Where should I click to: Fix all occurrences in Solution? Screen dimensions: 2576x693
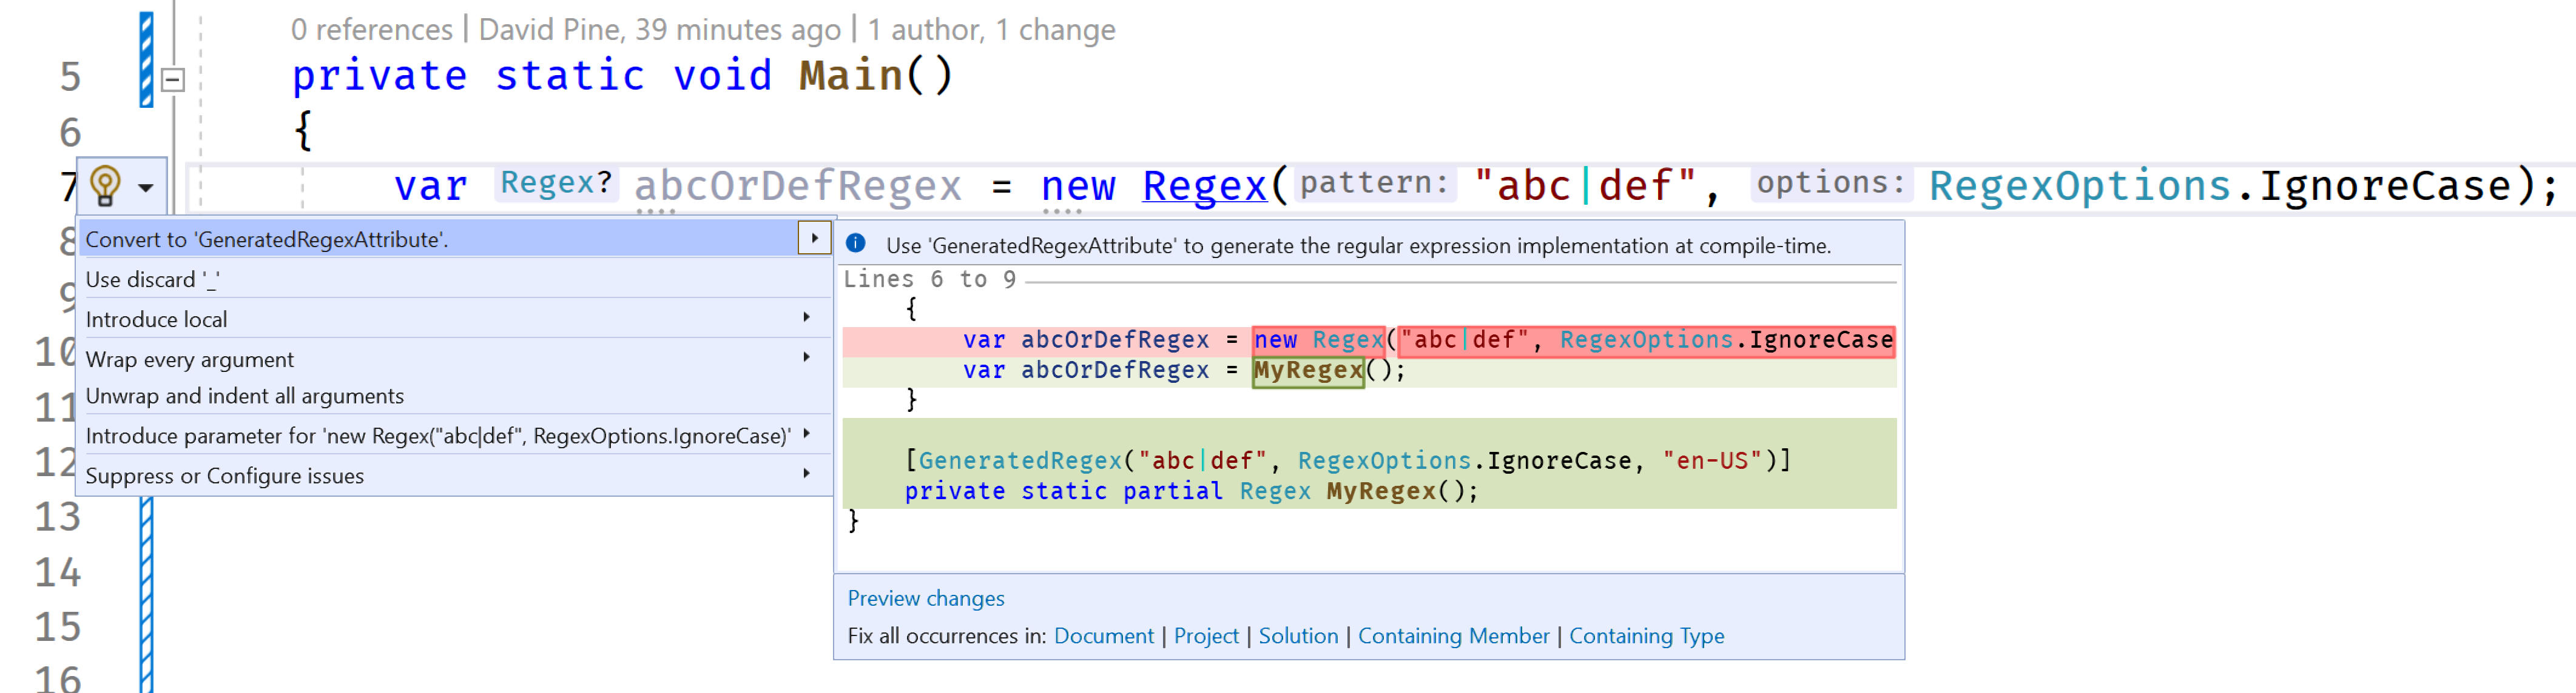click(1298, 636)
